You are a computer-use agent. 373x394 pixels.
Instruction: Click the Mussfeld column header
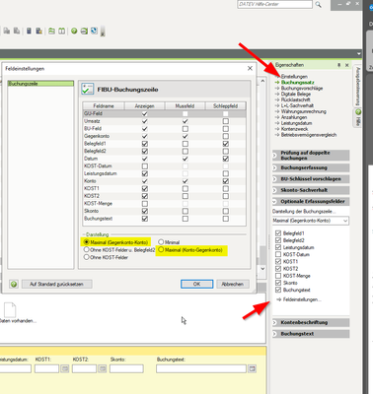(185, 106)
